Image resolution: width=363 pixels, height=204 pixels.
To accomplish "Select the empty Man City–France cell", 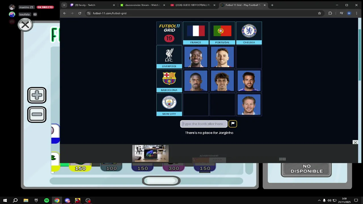I will click(x=196, y=105).
